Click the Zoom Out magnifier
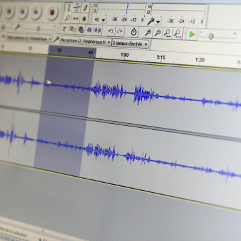The image size is (241, 241). [x=157, y=33]
